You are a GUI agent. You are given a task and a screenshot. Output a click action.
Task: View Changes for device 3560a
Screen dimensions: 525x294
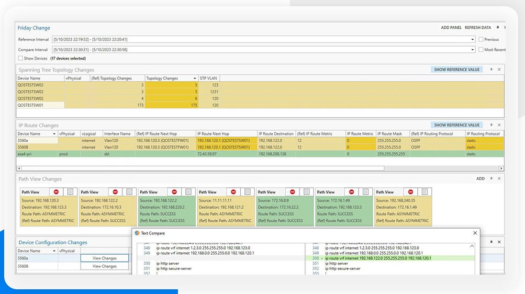[x=105, y=258]
